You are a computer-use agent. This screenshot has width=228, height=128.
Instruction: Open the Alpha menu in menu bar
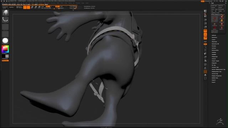point(3,3)
